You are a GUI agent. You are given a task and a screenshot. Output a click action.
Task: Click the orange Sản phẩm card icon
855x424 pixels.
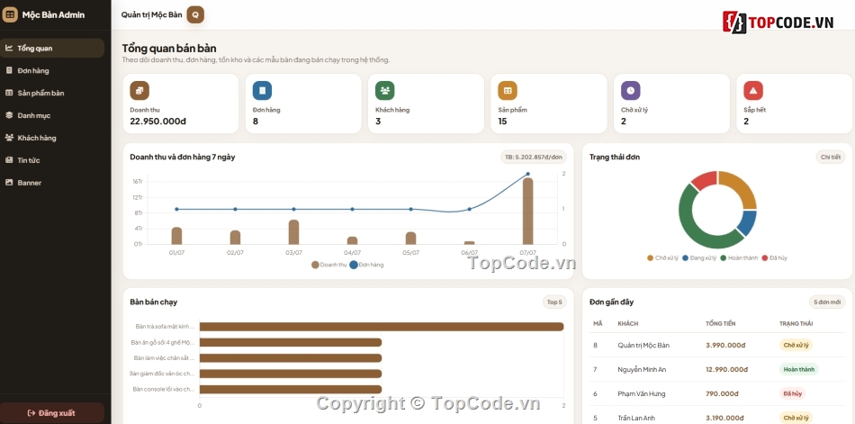508,91
